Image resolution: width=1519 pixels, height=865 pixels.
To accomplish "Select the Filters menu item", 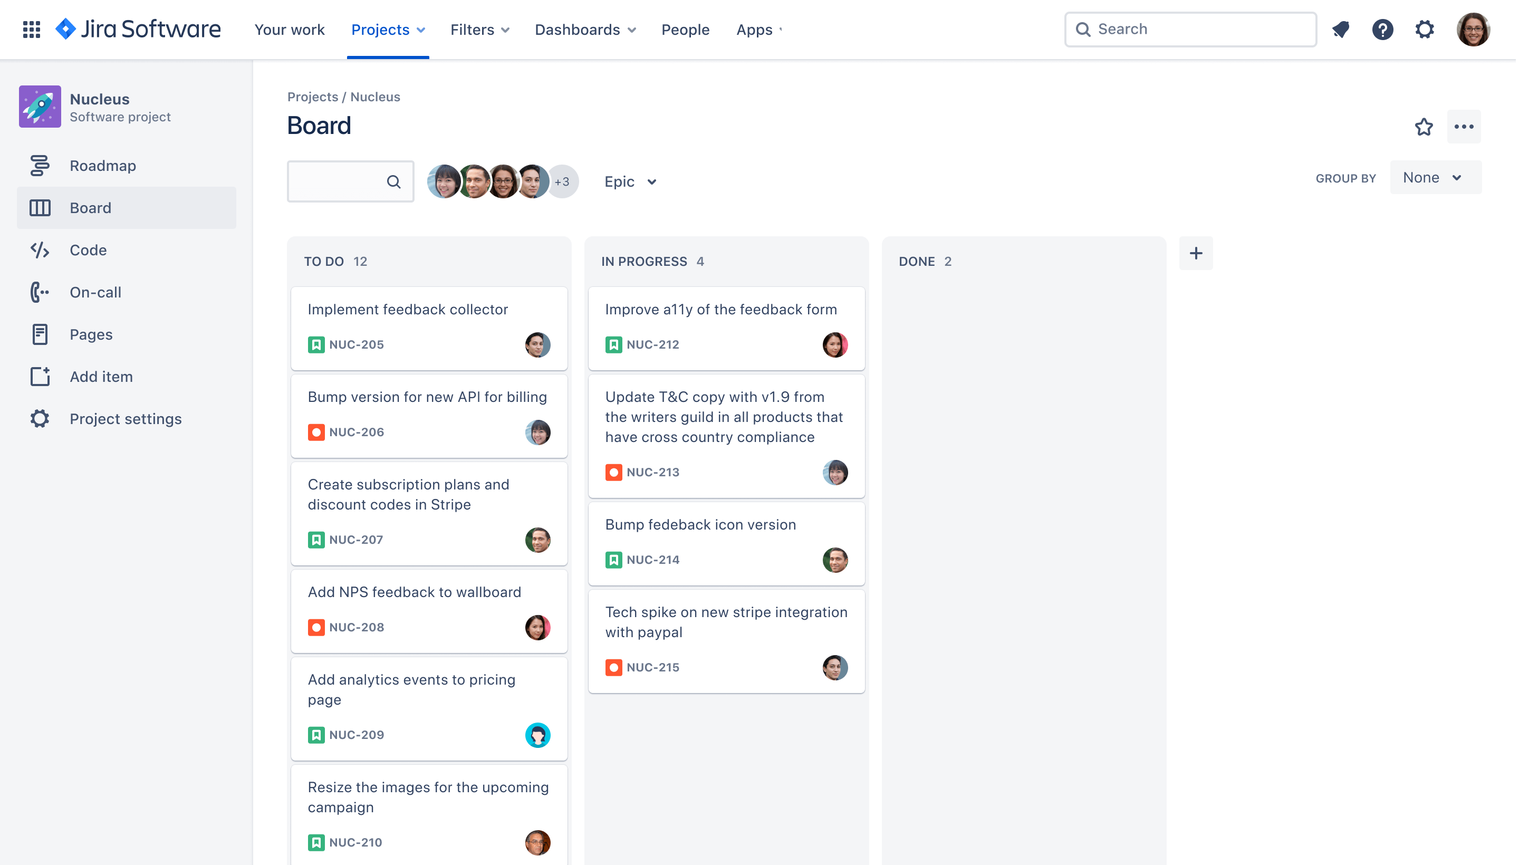I will (x=481, y=29).
